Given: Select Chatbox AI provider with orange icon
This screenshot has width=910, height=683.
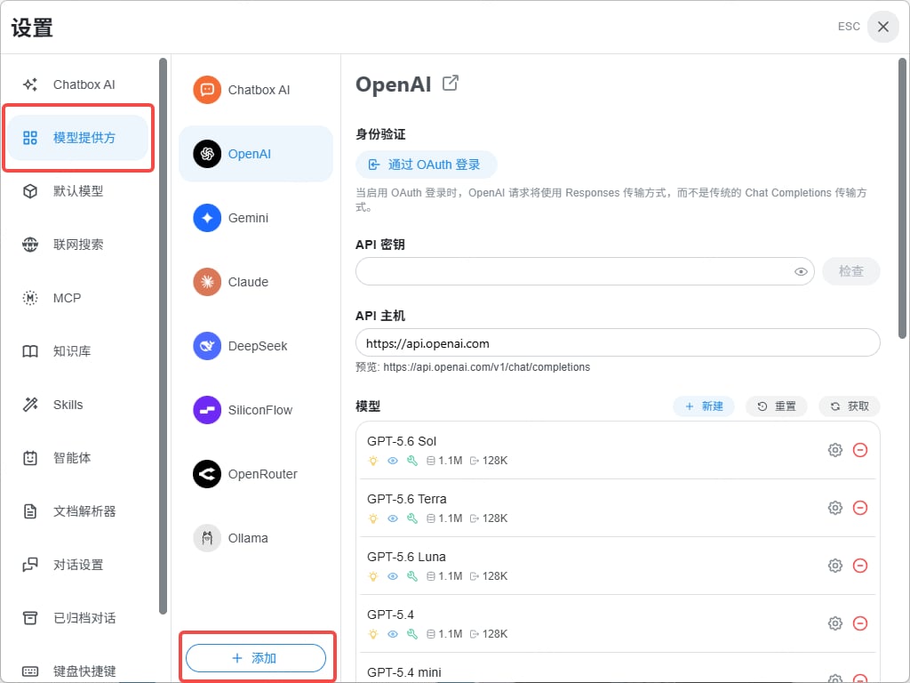Looking at the screenshot, I should (x=207, y=90).
